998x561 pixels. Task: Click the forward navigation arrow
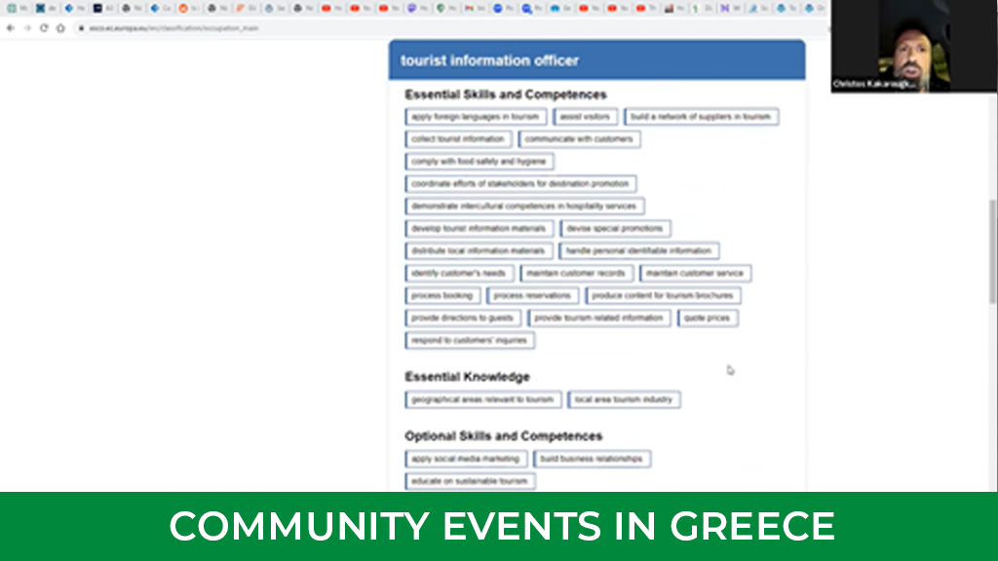click(x=27, y=29)
